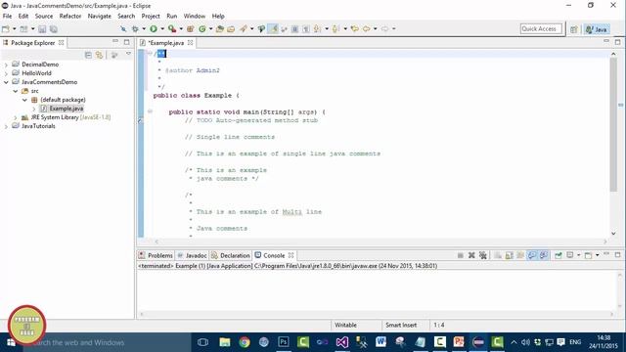Open Word from the taskbar
Screen dimensions: 626x352
[380, 342]
